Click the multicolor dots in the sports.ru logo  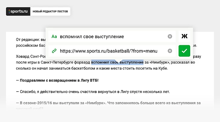pos(9,11)
